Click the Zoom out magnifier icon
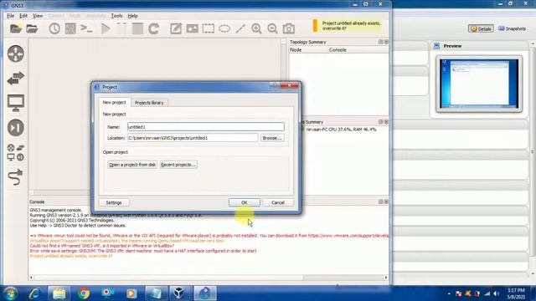Screen dimensions: 536x301 272,28
